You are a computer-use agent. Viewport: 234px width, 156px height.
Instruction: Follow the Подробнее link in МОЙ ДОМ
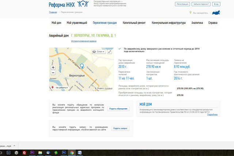click(212, 115)
